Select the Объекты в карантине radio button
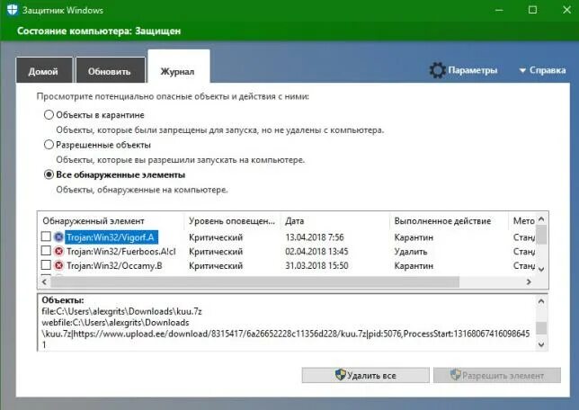The height and width of the screenshot is (410, 579). tap(49, 115)
